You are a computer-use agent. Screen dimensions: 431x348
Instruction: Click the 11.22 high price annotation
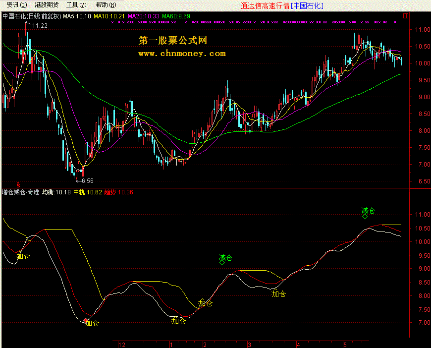pyautogui.click(x=40, y=26)
